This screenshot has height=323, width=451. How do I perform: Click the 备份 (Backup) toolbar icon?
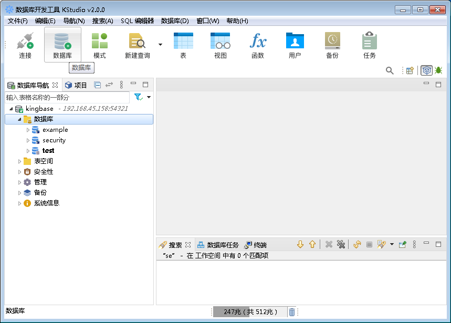[332, 45]
